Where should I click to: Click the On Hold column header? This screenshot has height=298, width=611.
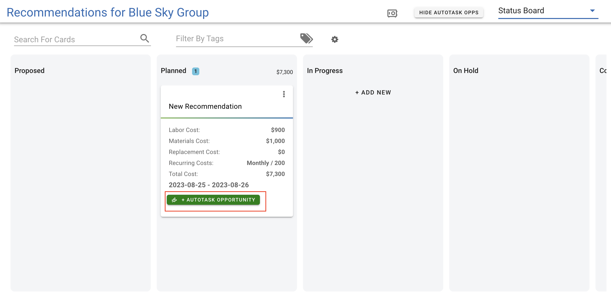(466, 71)
